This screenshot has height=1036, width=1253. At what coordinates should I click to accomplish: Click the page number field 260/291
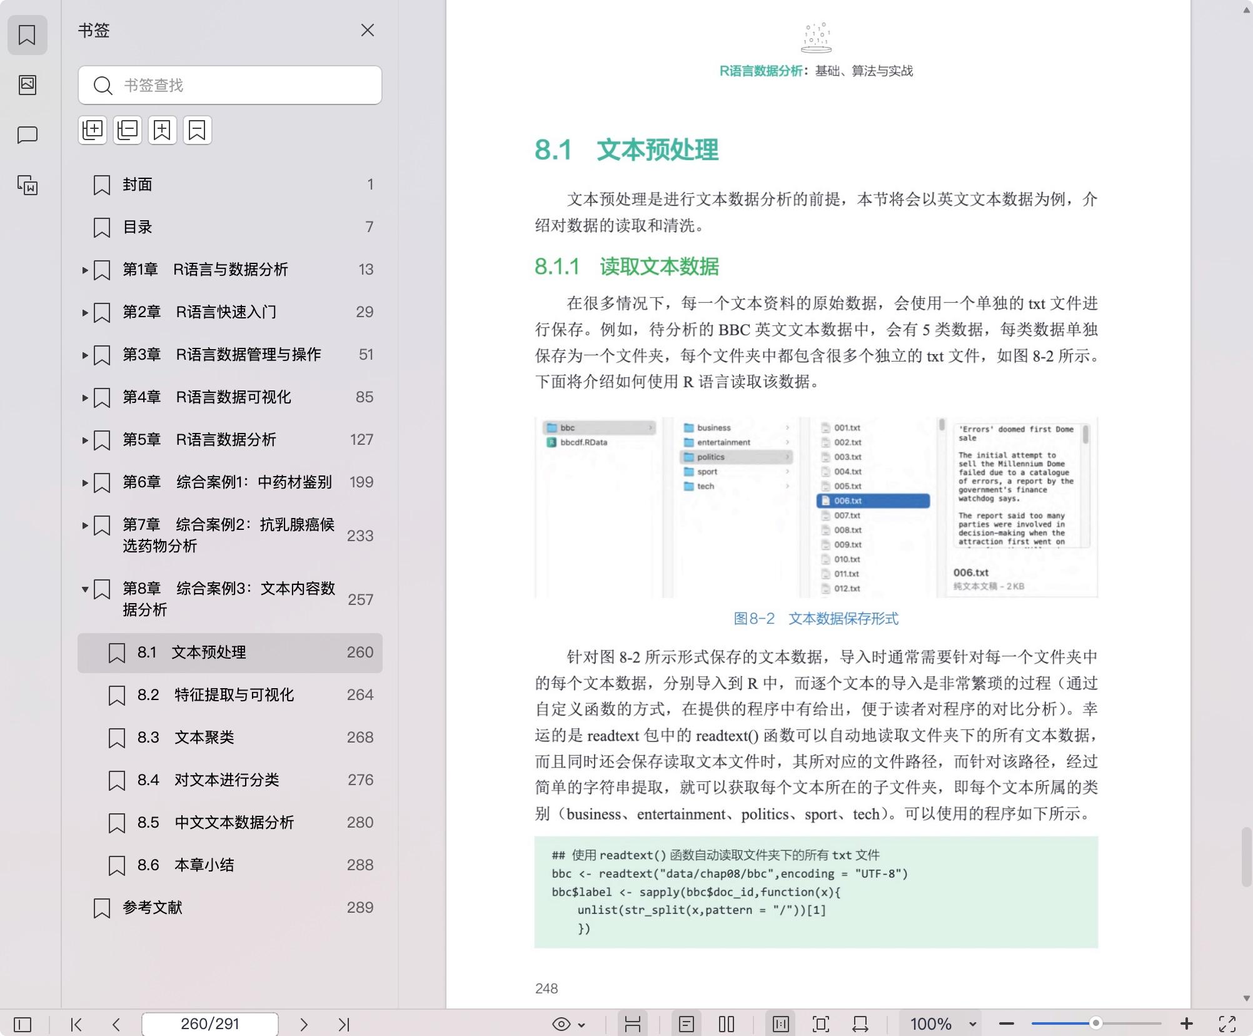tap(210, 1024)
